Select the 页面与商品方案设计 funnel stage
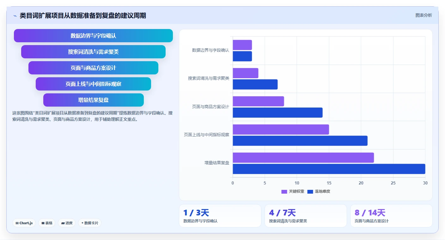445x240 pixels. coord(93,68)
